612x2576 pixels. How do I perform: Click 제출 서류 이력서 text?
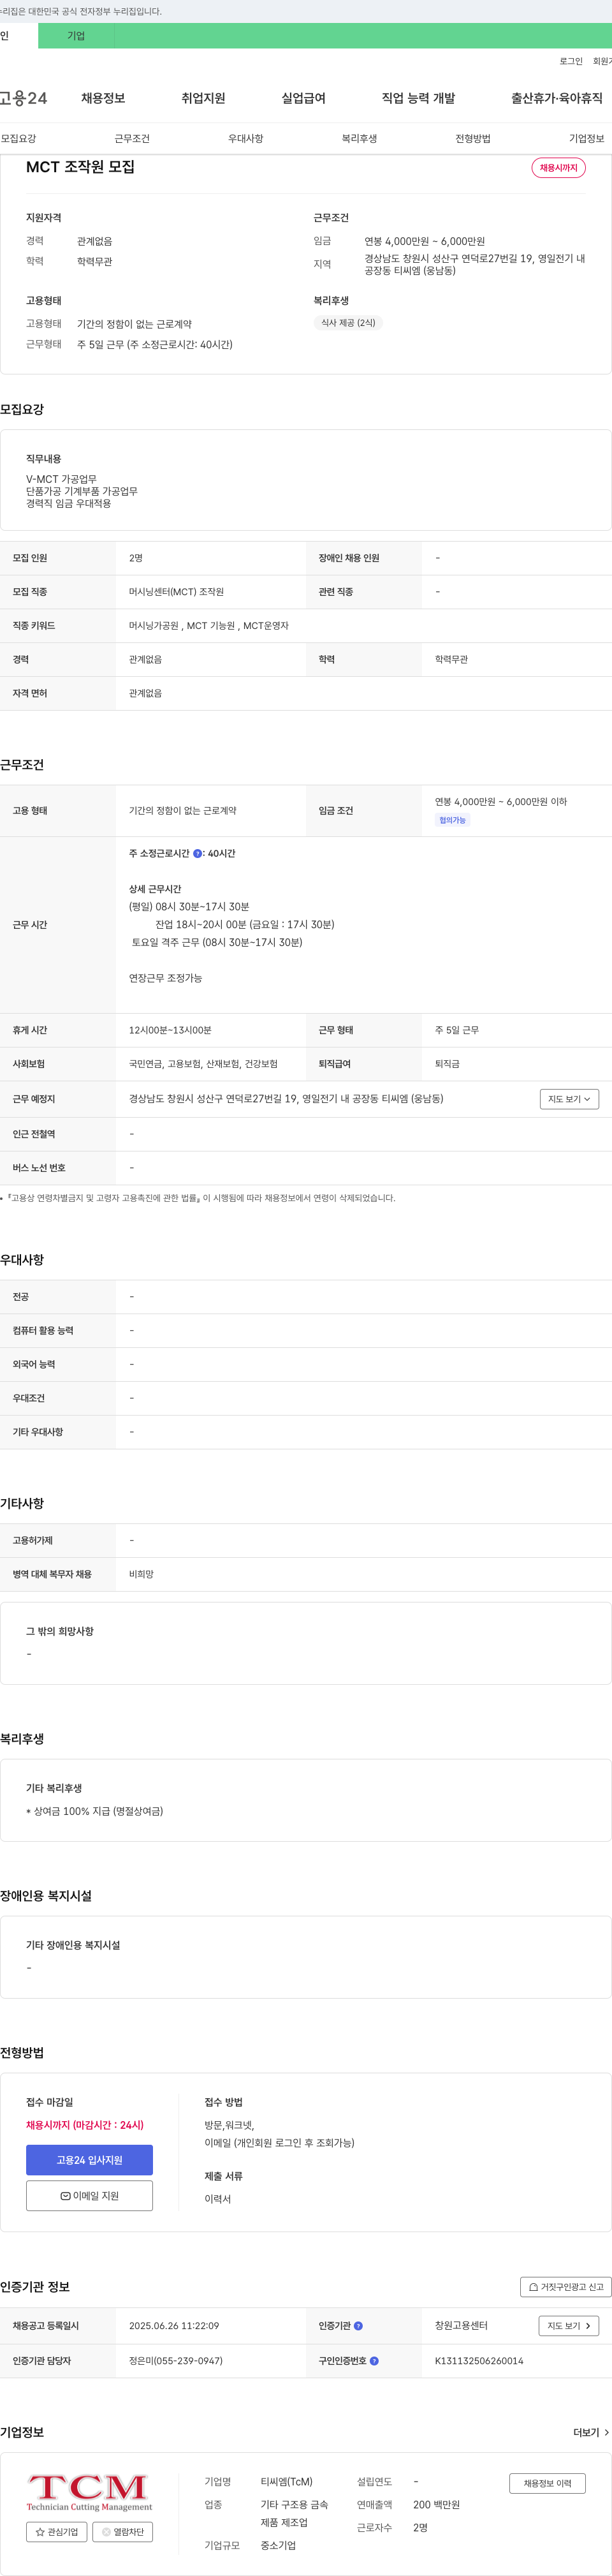pyautogui.click(x=218, y=2198)
